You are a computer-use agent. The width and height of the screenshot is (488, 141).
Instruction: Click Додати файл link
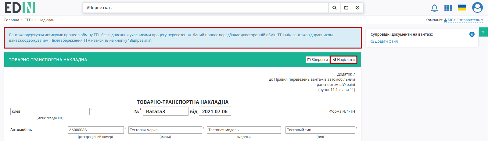point(384,41)
